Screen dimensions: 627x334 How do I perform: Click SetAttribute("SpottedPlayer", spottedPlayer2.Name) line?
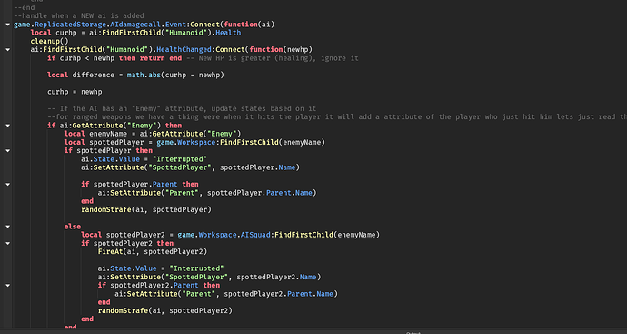click(210, 277)
